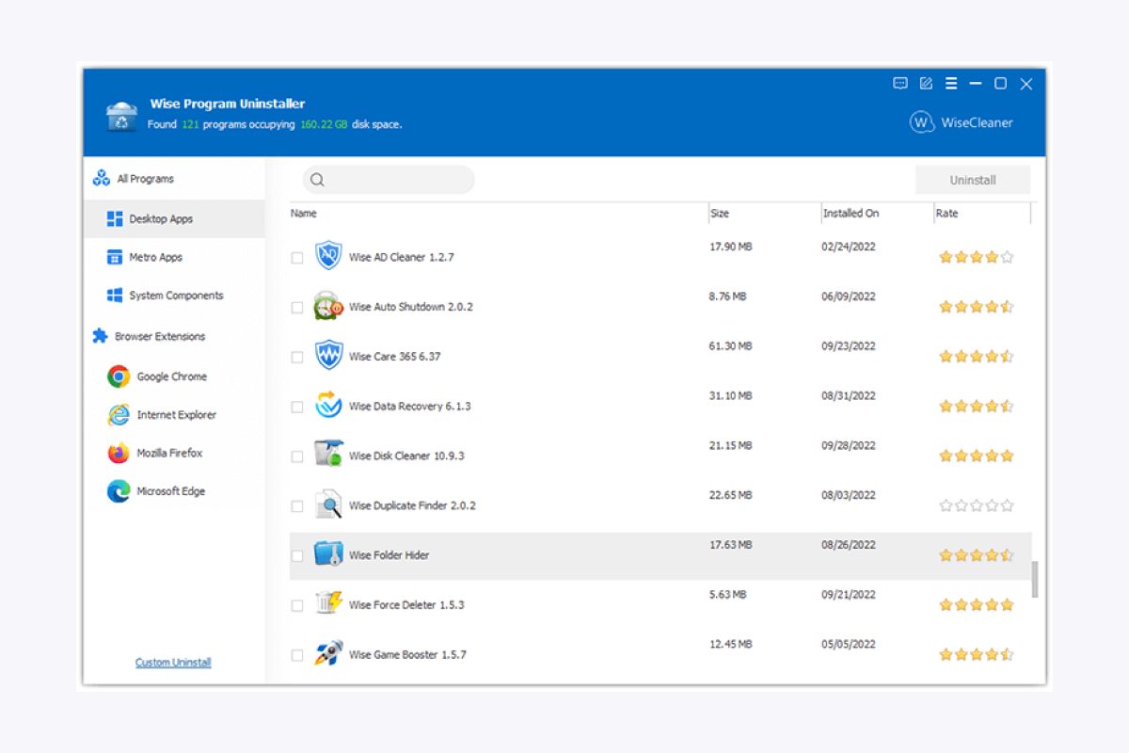Viewport: 1129px width, 753px height.
Task: Select All Programs in the sidebar
Action: [137, 178]
